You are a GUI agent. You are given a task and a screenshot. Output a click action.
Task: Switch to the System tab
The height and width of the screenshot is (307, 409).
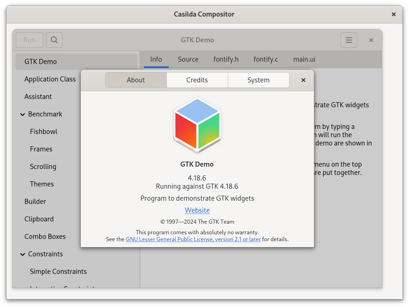[258, 80]
